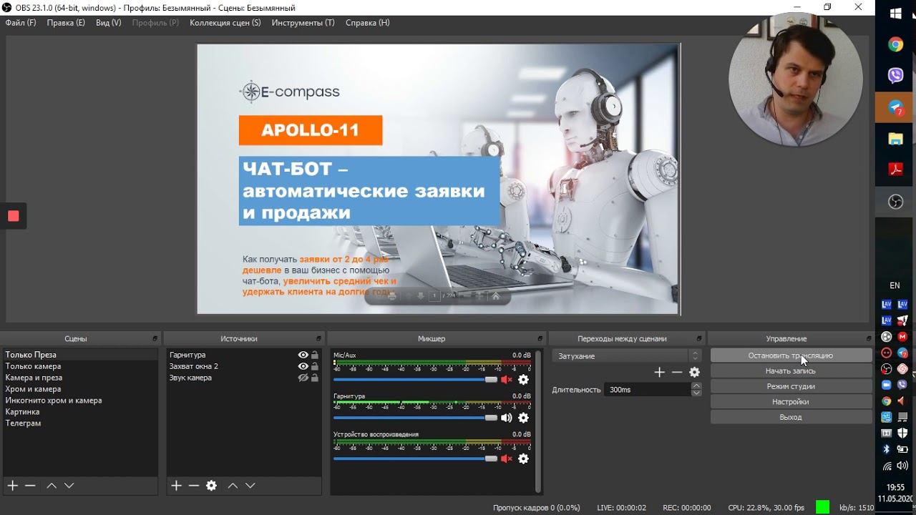The height and width of the screenshot is (515, 916).
Task: Remove selected scene with minus icon
Action: [30, 486]
